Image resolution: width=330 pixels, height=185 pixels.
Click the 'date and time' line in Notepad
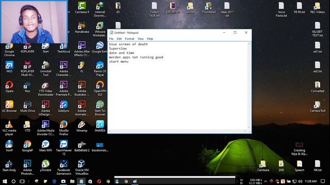(x=122, y=53)
